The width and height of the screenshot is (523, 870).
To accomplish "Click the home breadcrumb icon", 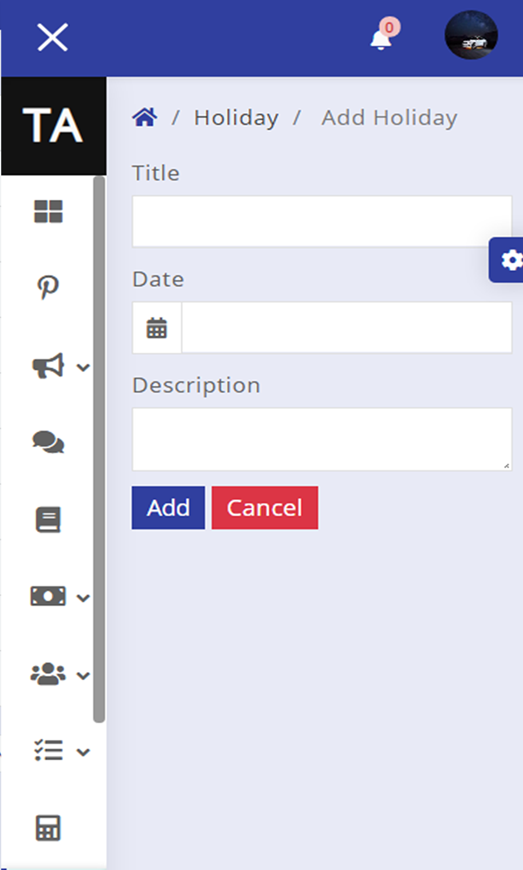I will 145,118.
